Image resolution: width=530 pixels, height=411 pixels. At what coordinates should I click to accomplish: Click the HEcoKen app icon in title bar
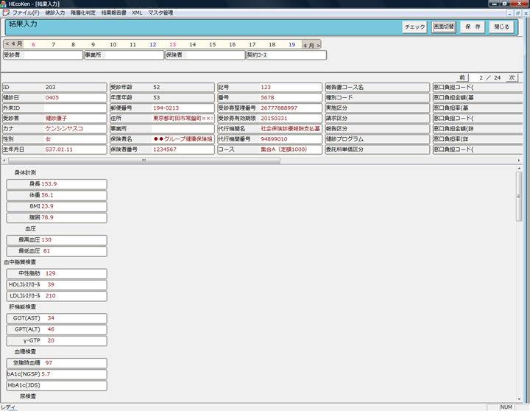coord(4,4)
